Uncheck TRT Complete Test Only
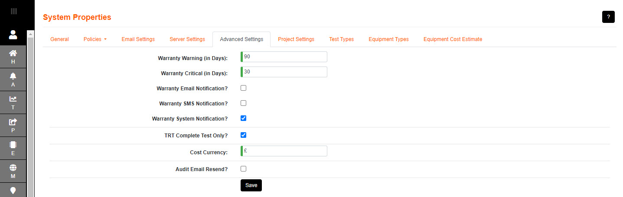This screenshot has height=197, width=623. tap(243, 135)
